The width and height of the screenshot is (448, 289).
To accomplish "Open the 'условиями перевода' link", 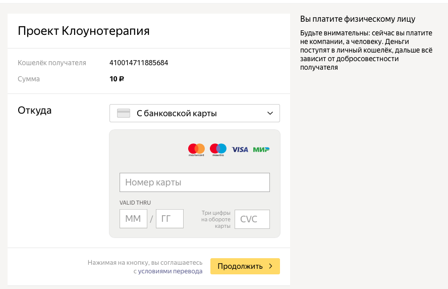I will click(x=170, y=271).
